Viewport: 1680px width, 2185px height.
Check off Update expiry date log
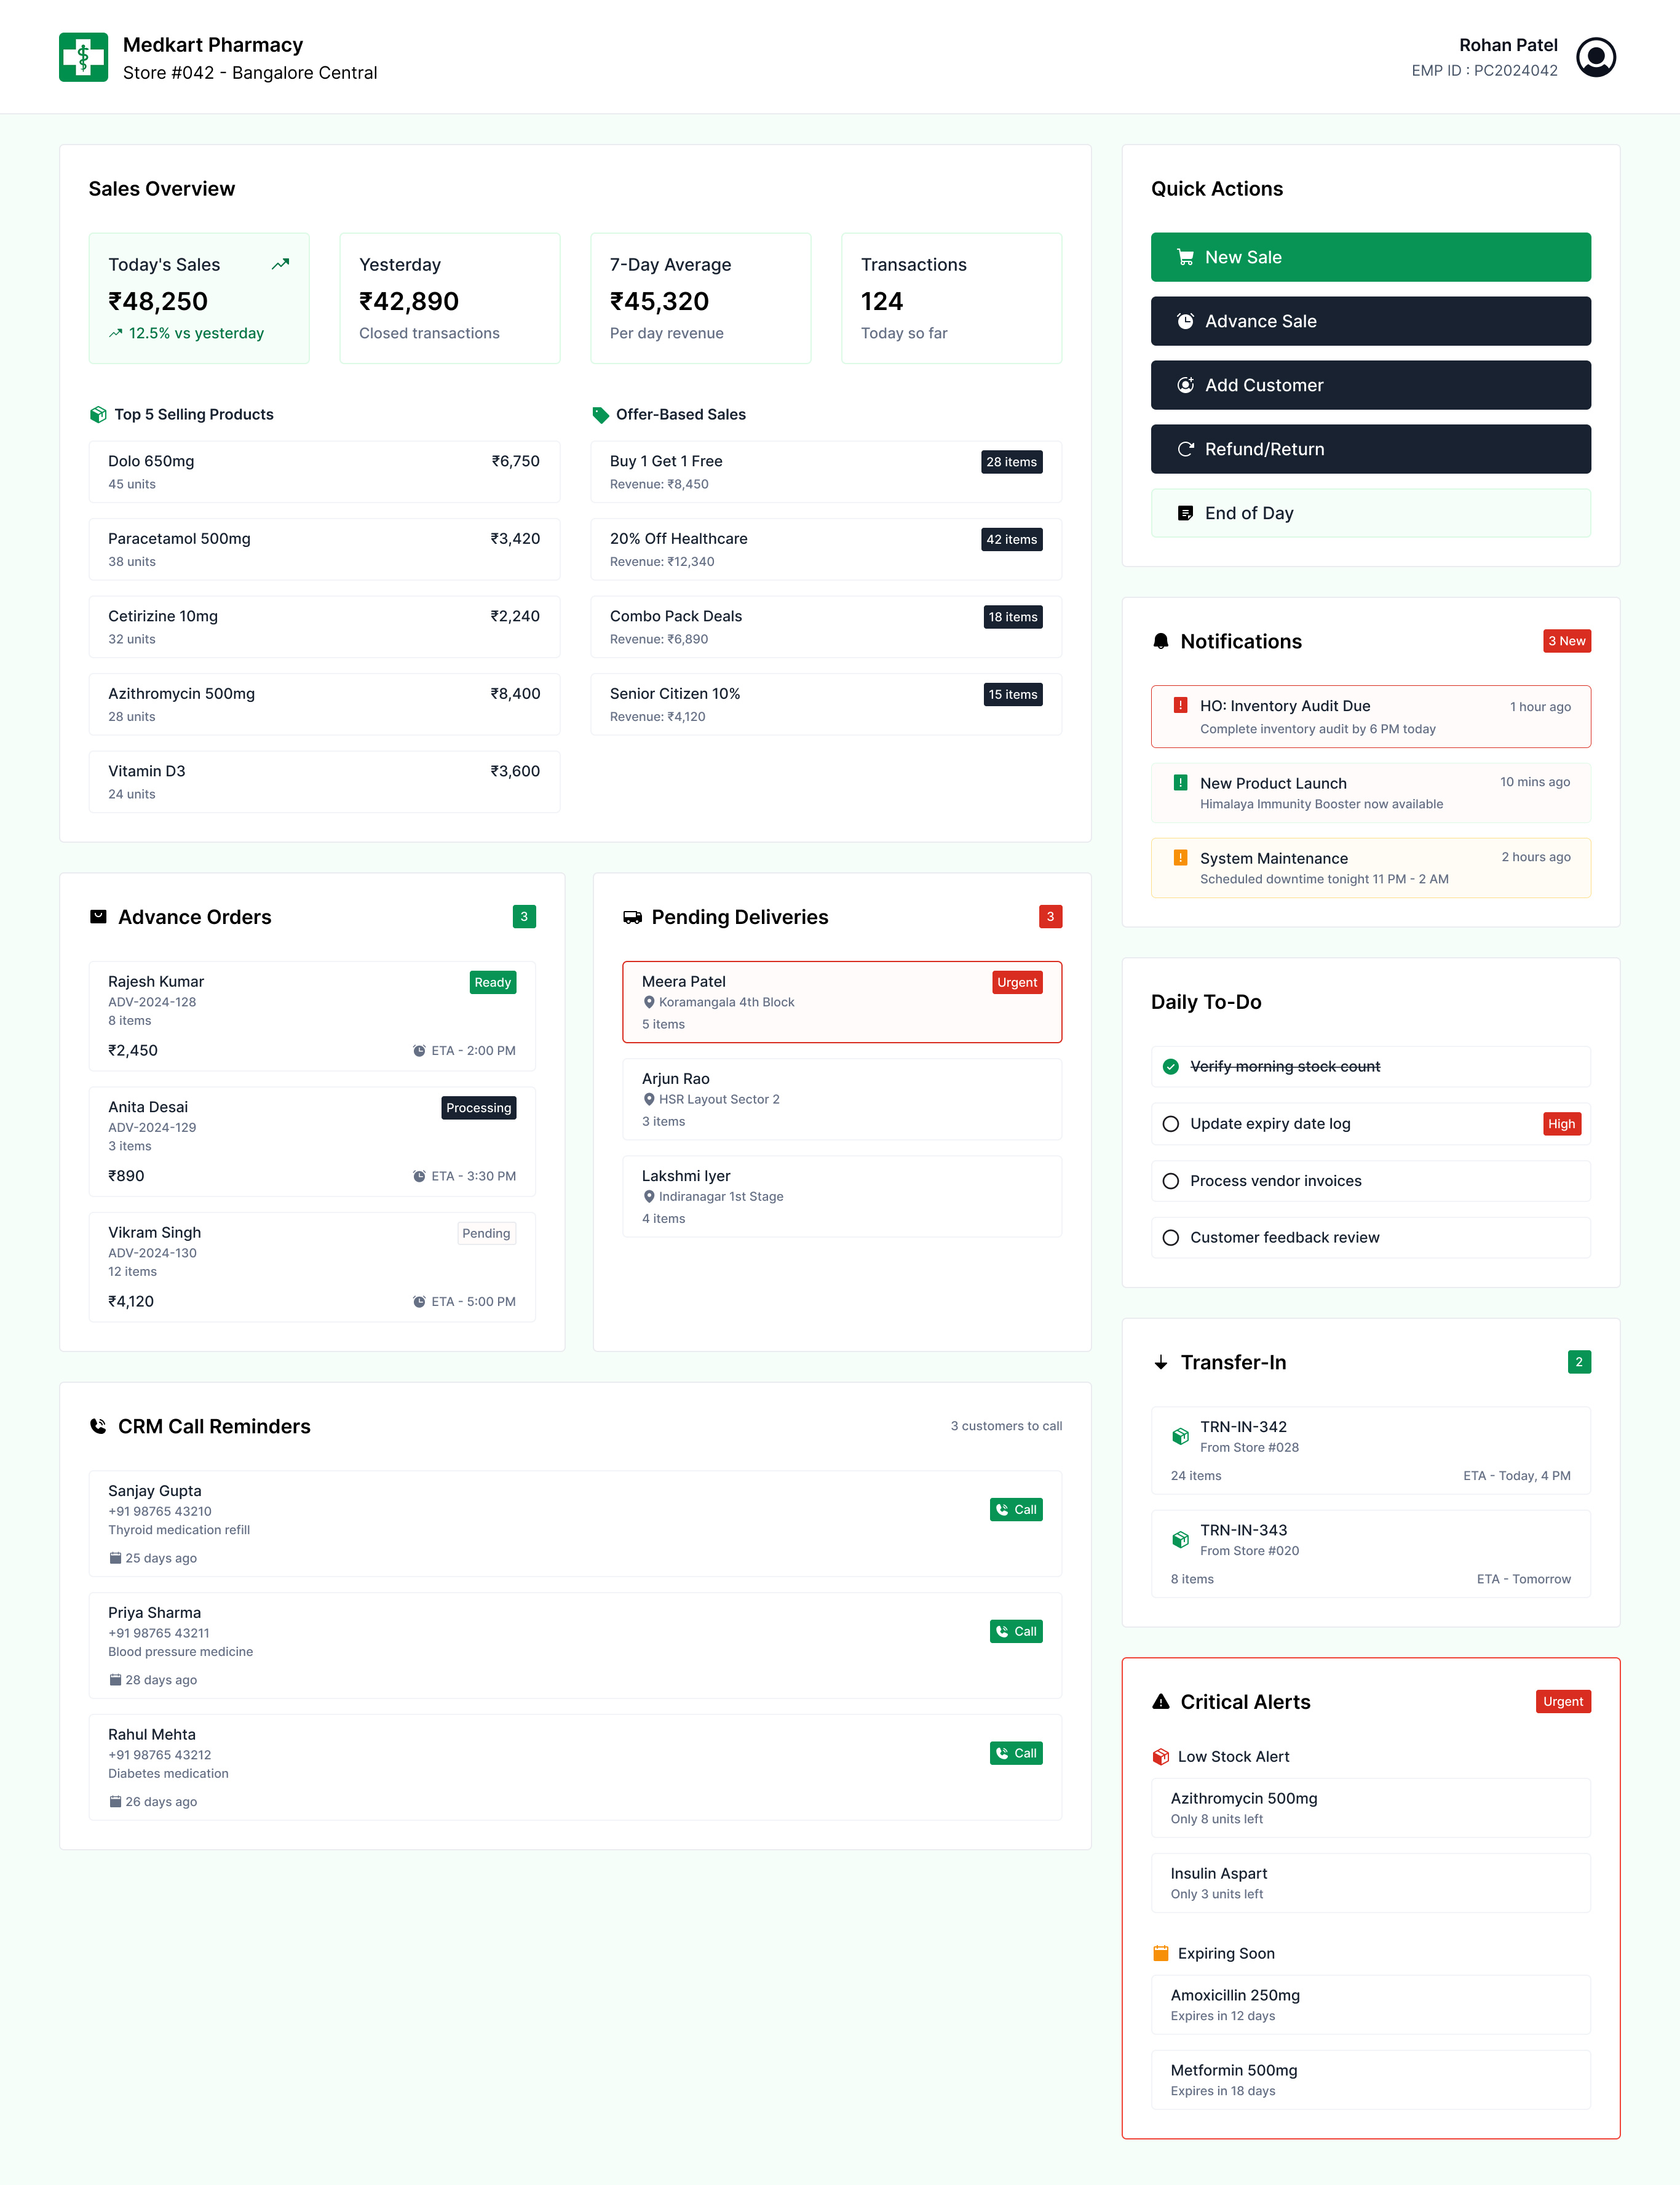click(1170, 1123)
